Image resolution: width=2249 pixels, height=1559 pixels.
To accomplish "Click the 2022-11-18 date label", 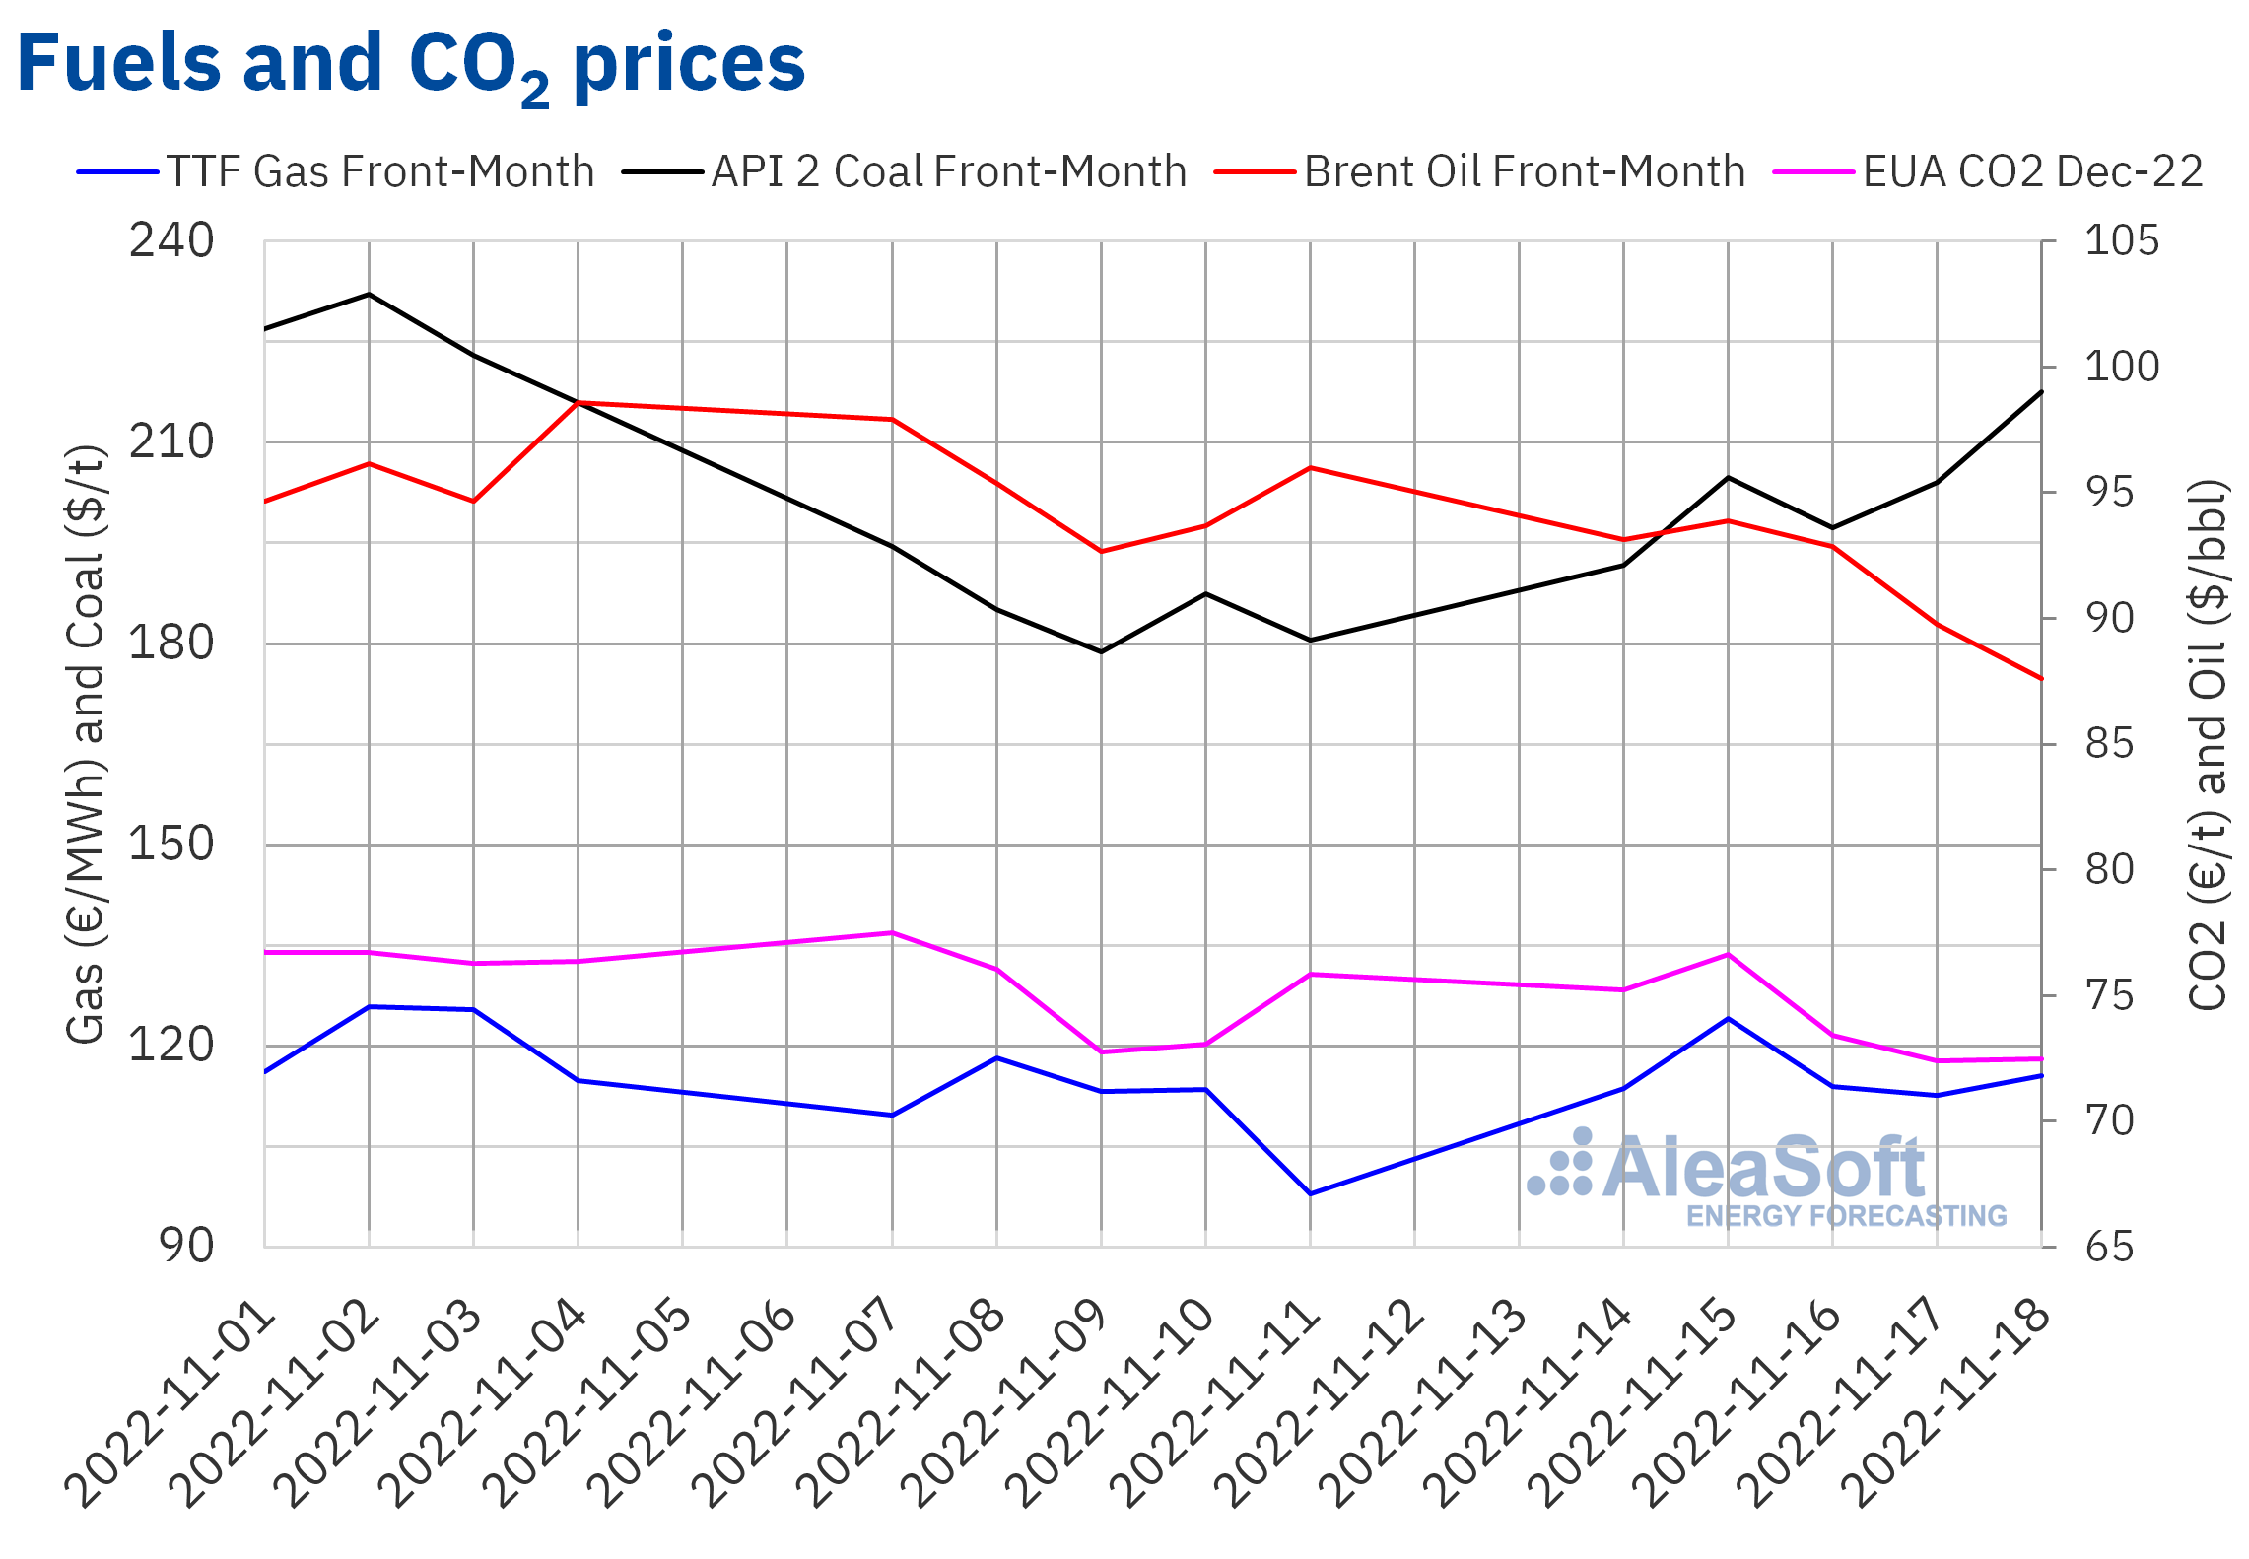I will click(x=1948, y=1402).
